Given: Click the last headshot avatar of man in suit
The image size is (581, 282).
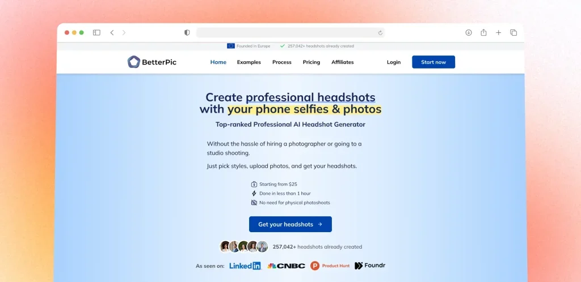Looking at the screenshot, I should (x=262, y=246).
